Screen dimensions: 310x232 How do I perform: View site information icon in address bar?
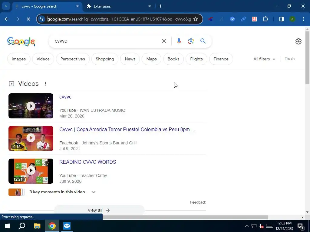point(41,19)
